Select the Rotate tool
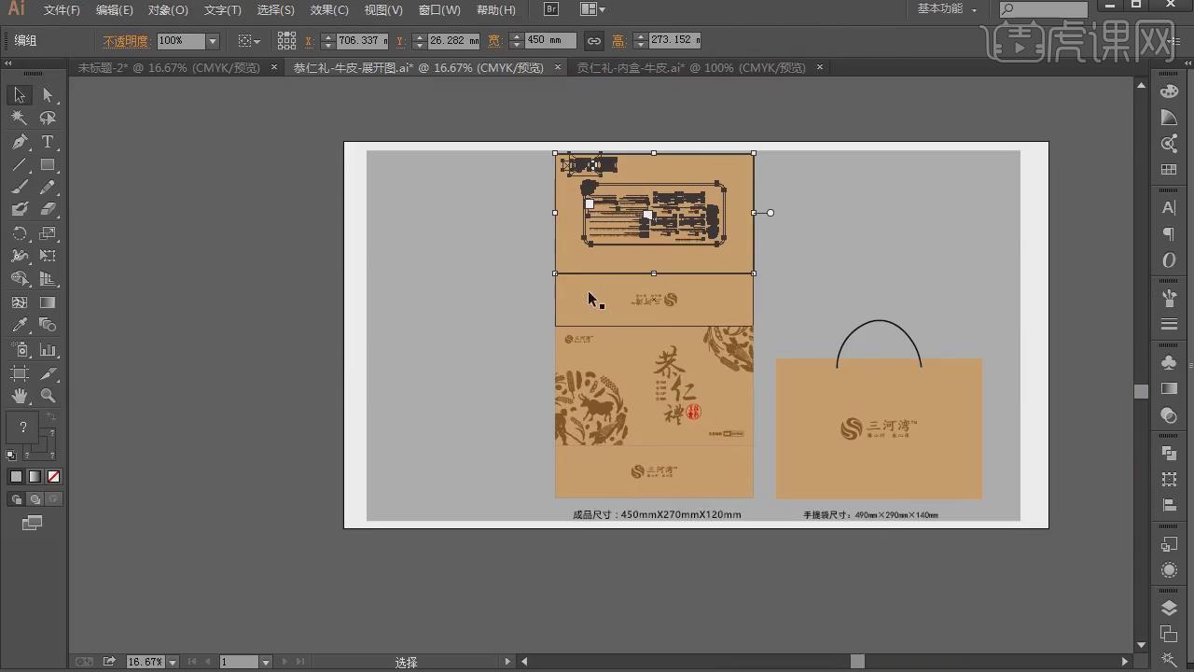This screenshot has width=1194, height=672. pyautogui.click(x=19, y=233)
